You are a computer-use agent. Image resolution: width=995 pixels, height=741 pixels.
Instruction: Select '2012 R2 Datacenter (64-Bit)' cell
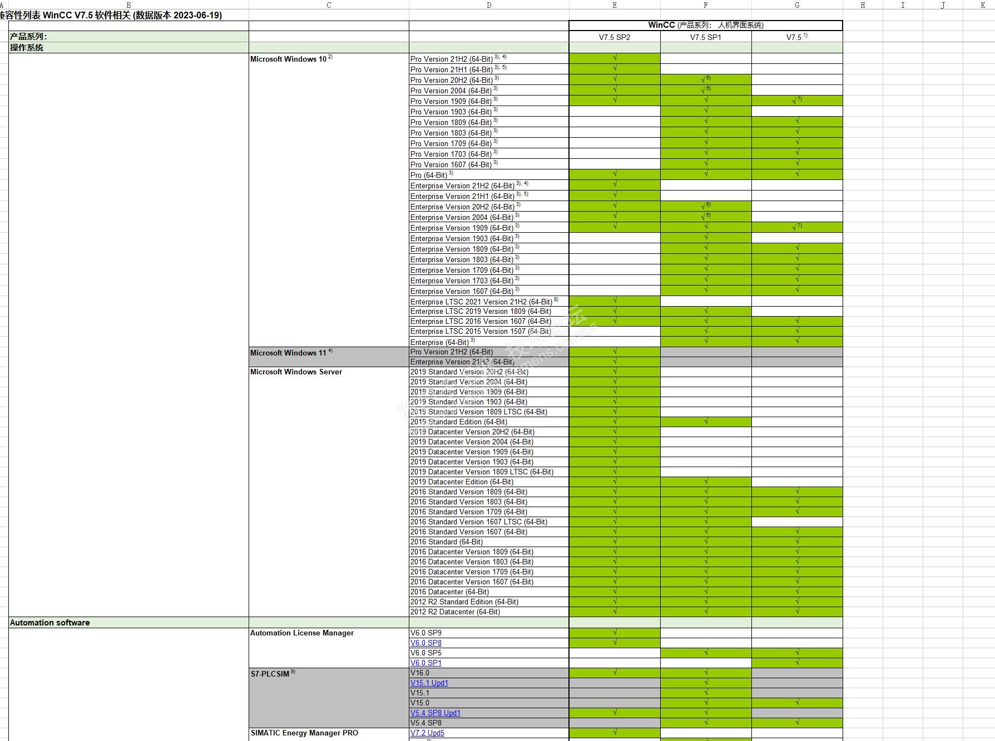(489, 612)
